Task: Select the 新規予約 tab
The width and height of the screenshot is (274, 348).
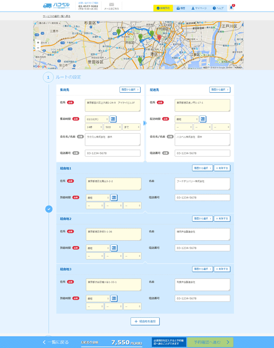Action: coord(163,8)
